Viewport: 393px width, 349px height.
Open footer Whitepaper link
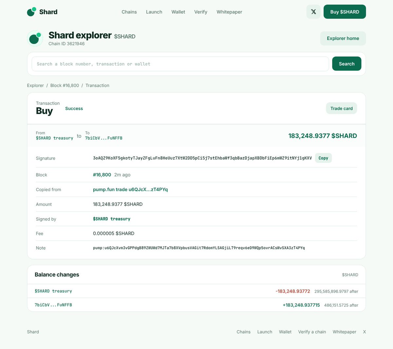[x=345, y=332]
